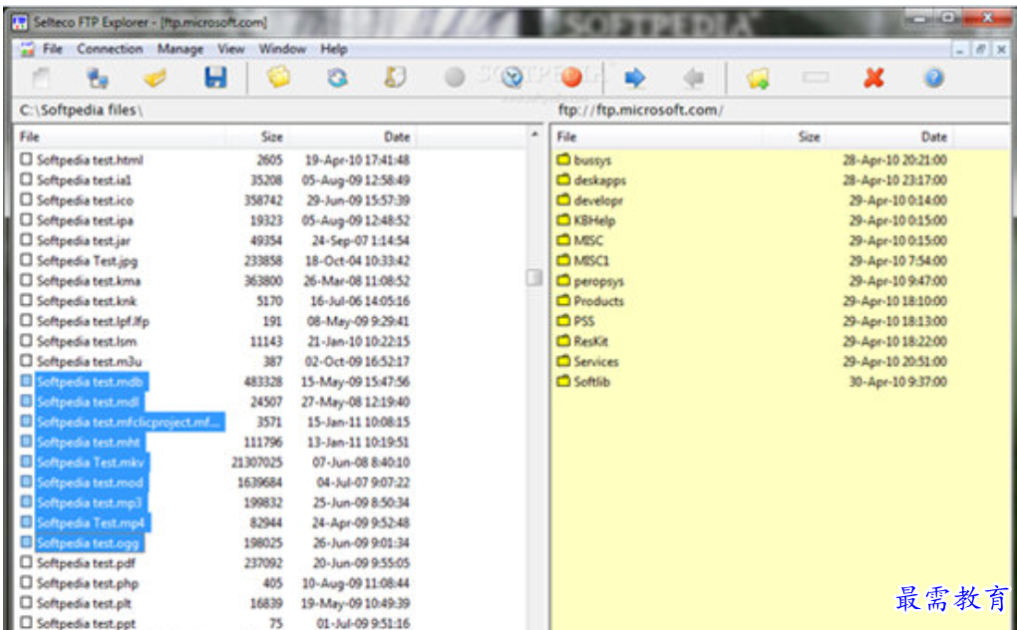Click the red X delete icon
This screenshot has width=1017, height=630.
(x=873, y=78)
